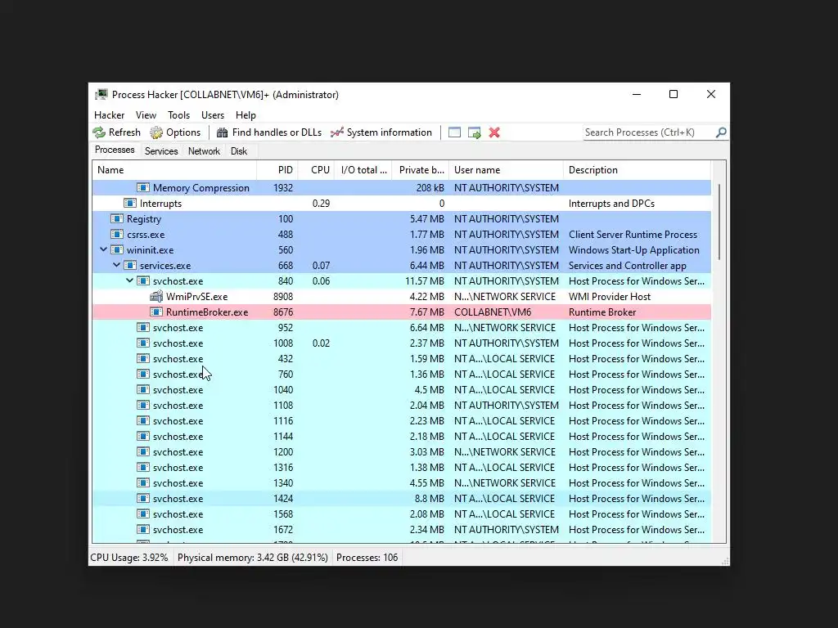Screen dimensions: 838x628
Task: Open the Hacker menu
Action: [109, 115]
